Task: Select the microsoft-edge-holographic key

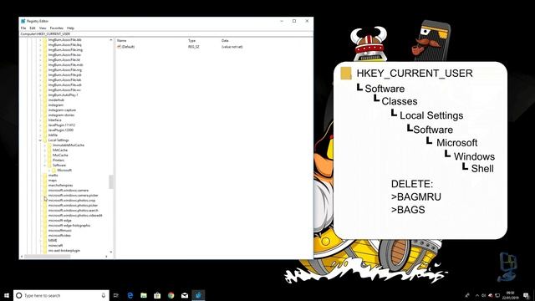Action: (69, 225)
